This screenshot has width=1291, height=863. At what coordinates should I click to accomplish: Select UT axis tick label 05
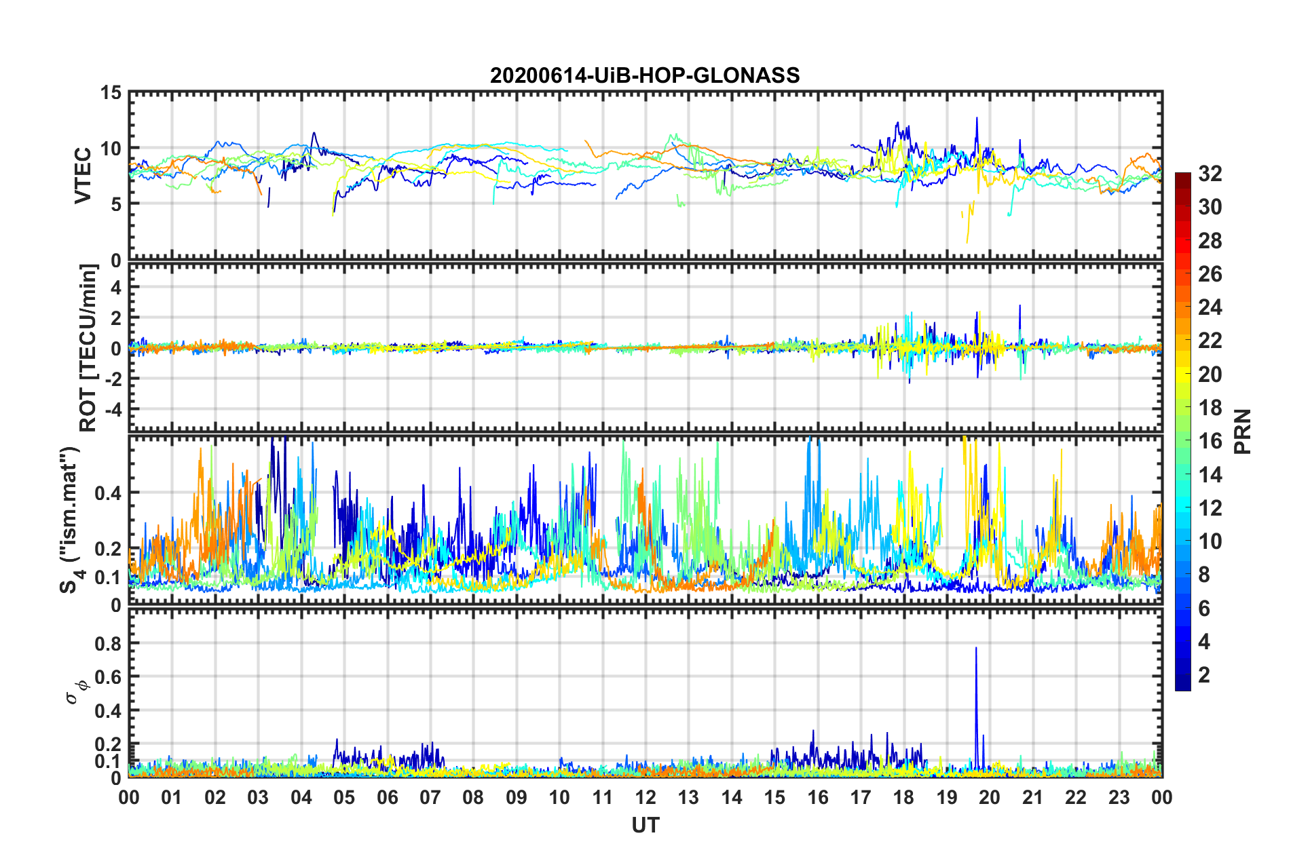[344, 797]
